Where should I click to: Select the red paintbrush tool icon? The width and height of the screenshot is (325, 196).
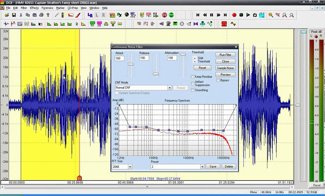[x=78, y=15]
